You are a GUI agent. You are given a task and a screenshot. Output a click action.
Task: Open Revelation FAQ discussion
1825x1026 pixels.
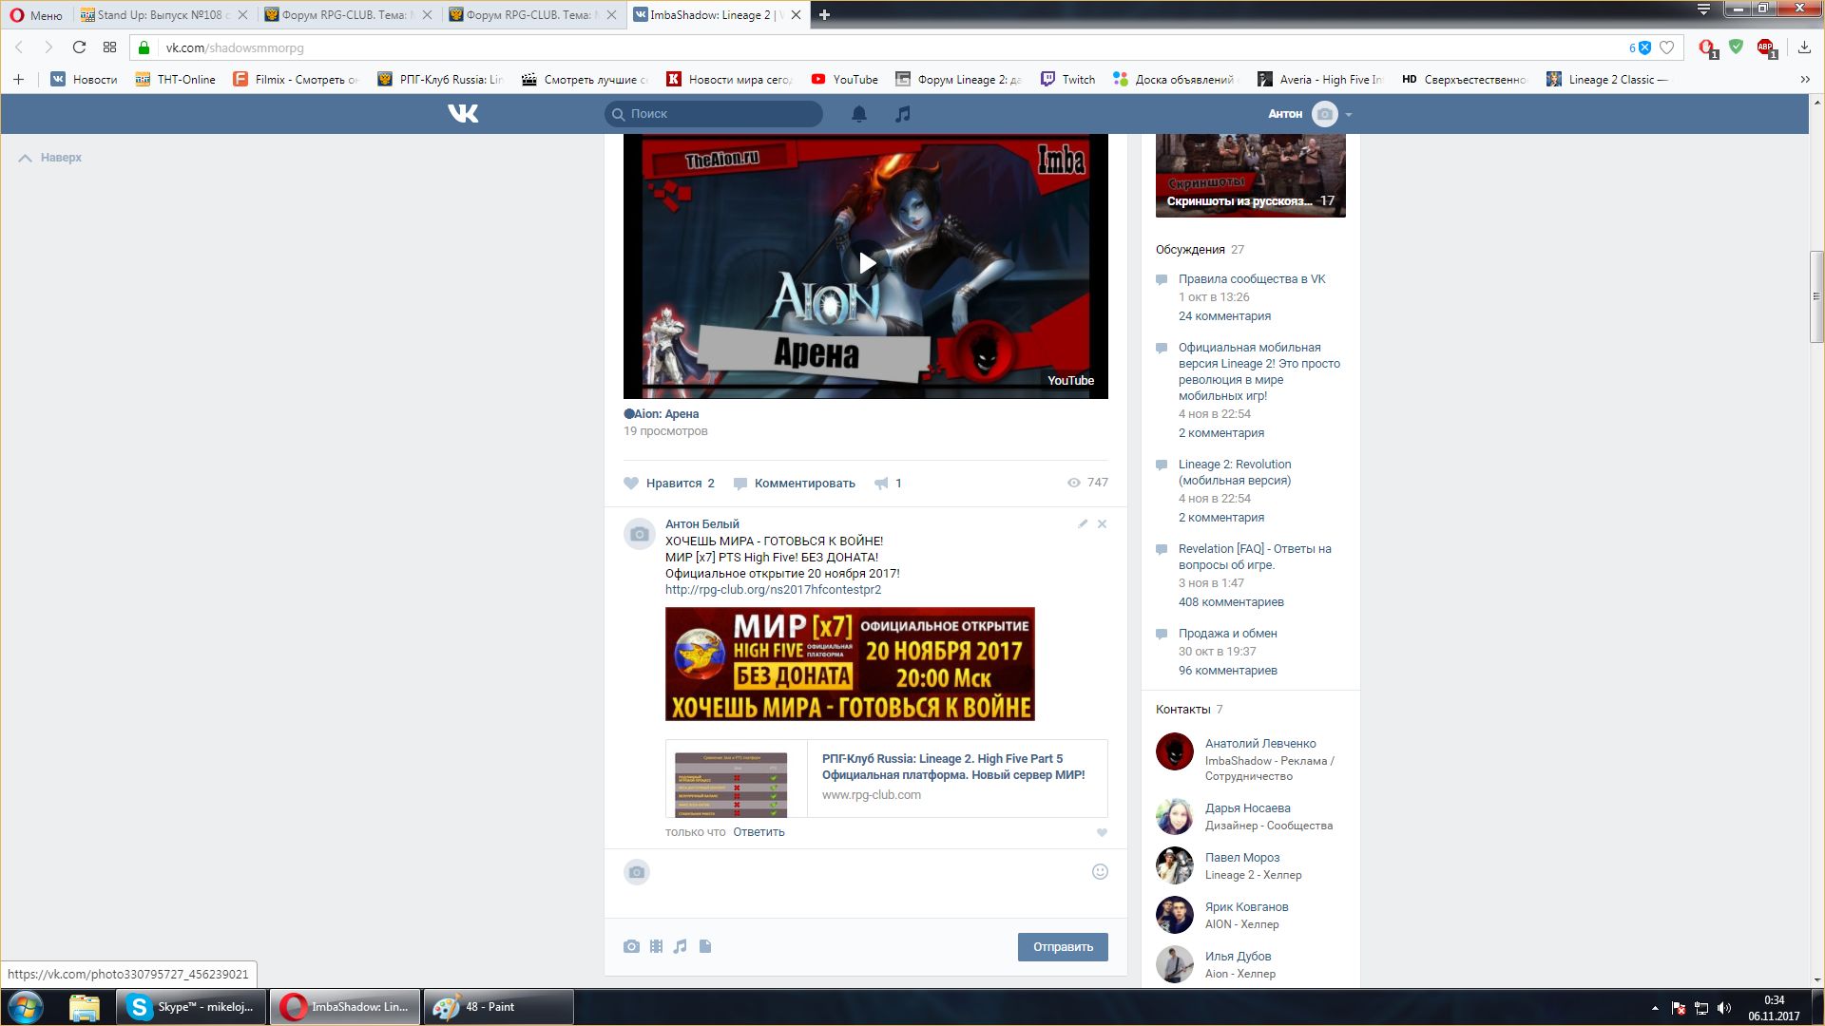[1255, 557]
